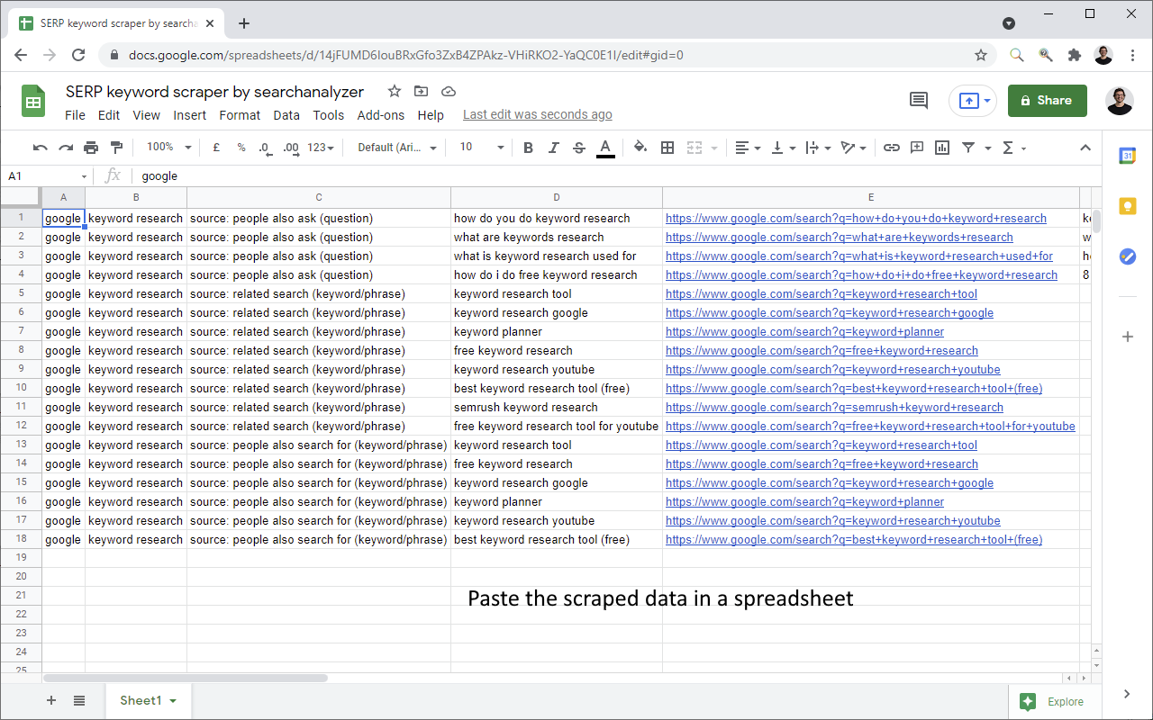Open Google Sheets home icon
Image resolution: width=1153 pixels, height=720 pixels.
pos(33,101)
